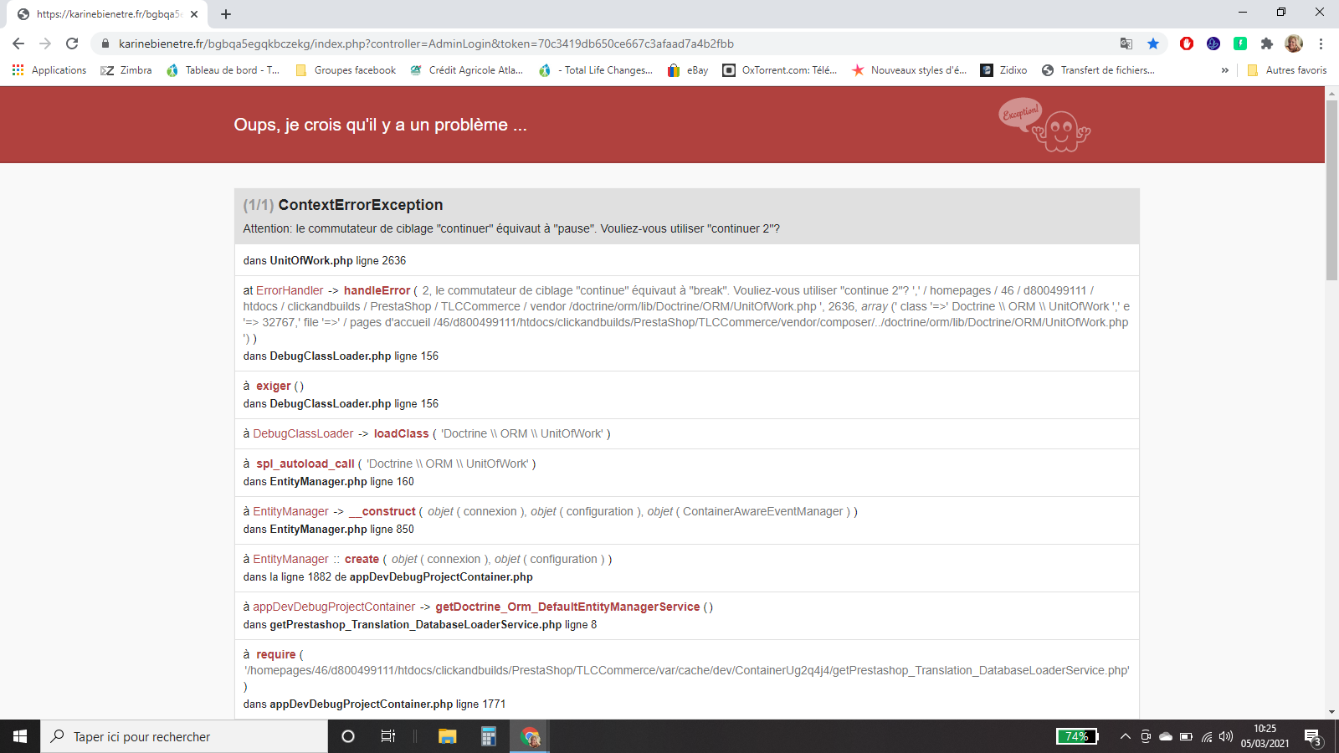This screenshot has width=1339, height=753.
Task: Click the ErrorHandler class link
Action: coord(290,290)
